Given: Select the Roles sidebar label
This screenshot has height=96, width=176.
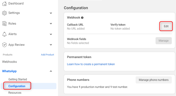Looking at the screenshot, I should pos(12,24).
